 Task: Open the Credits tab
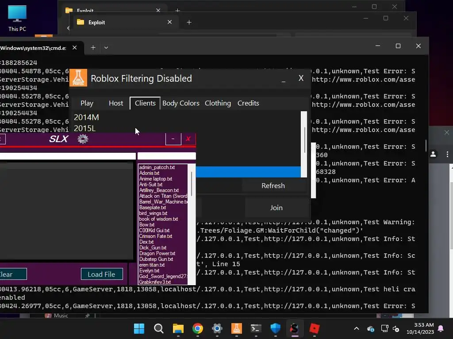tap(248, 103)
